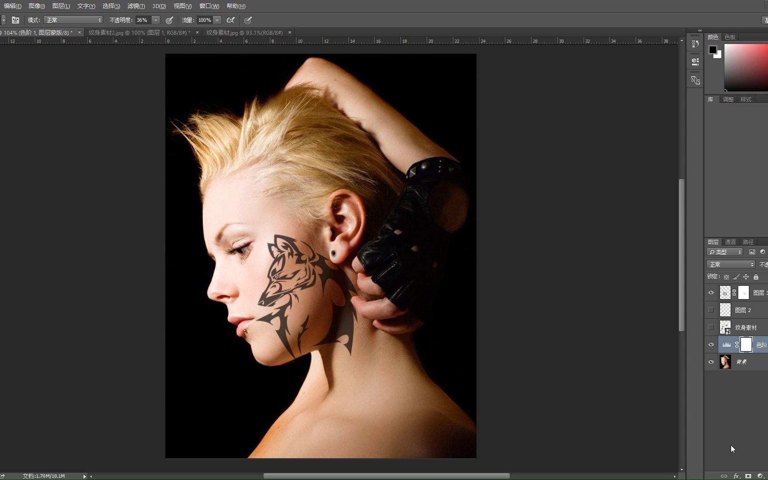Open the History panel icon
This screenshot has width=768, height=480.
[x=695, y=44]
